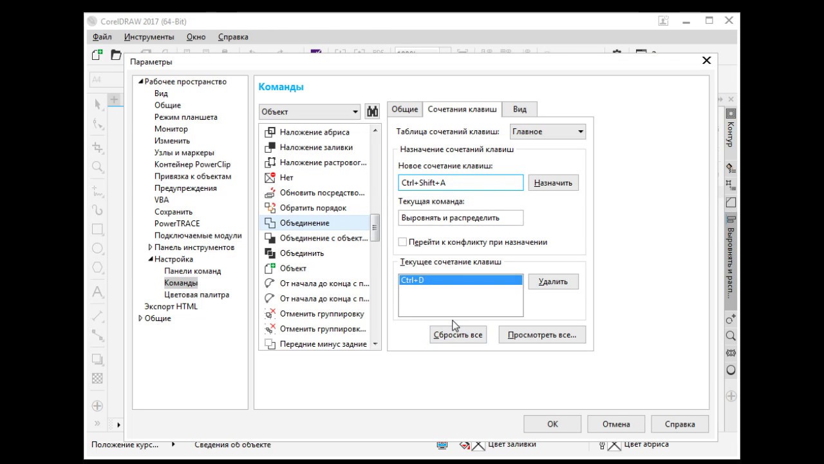This screenshot has width=824, height=464.
Task: Select the Rectangle tool in the toolbox
Action: (97, 229)
